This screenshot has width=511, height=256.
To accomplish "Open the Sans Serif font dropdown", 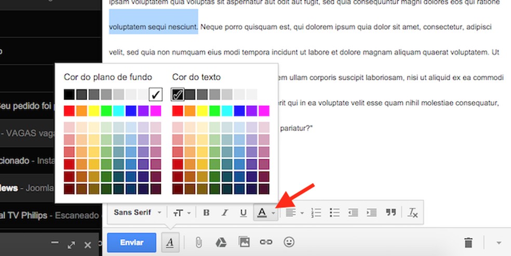I will coord(137,212).
